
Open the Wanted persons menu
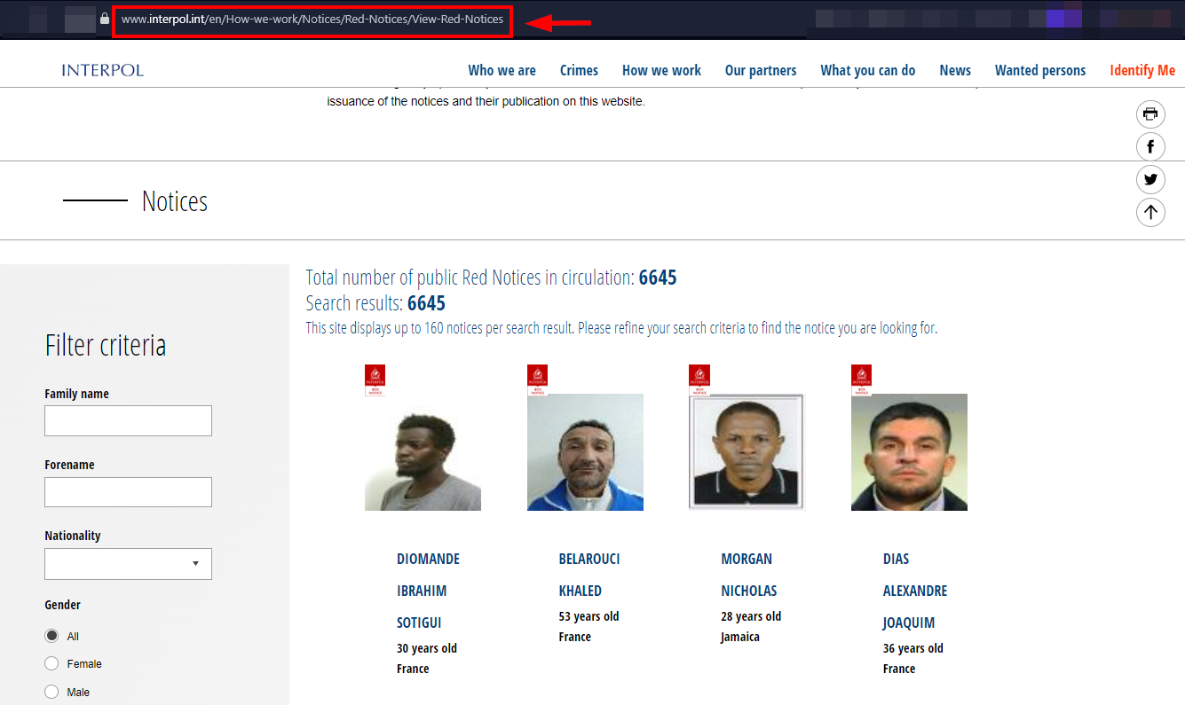[x=1040, y=70]
